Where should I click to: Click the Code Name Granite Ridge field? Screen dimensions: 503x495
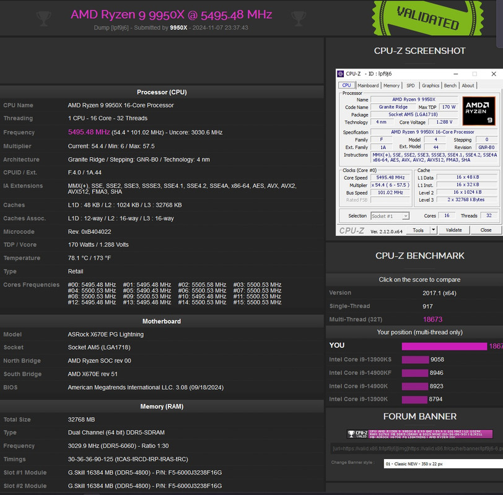393,107
